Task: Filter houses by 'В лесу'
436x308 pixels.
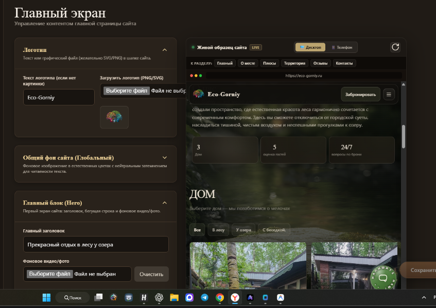Action: [218, 230]
